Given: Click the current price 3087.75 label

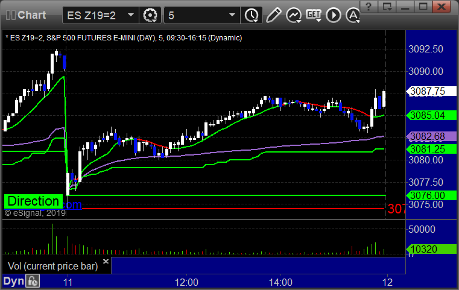Looking at the screenshot, I should coord(431,91).
